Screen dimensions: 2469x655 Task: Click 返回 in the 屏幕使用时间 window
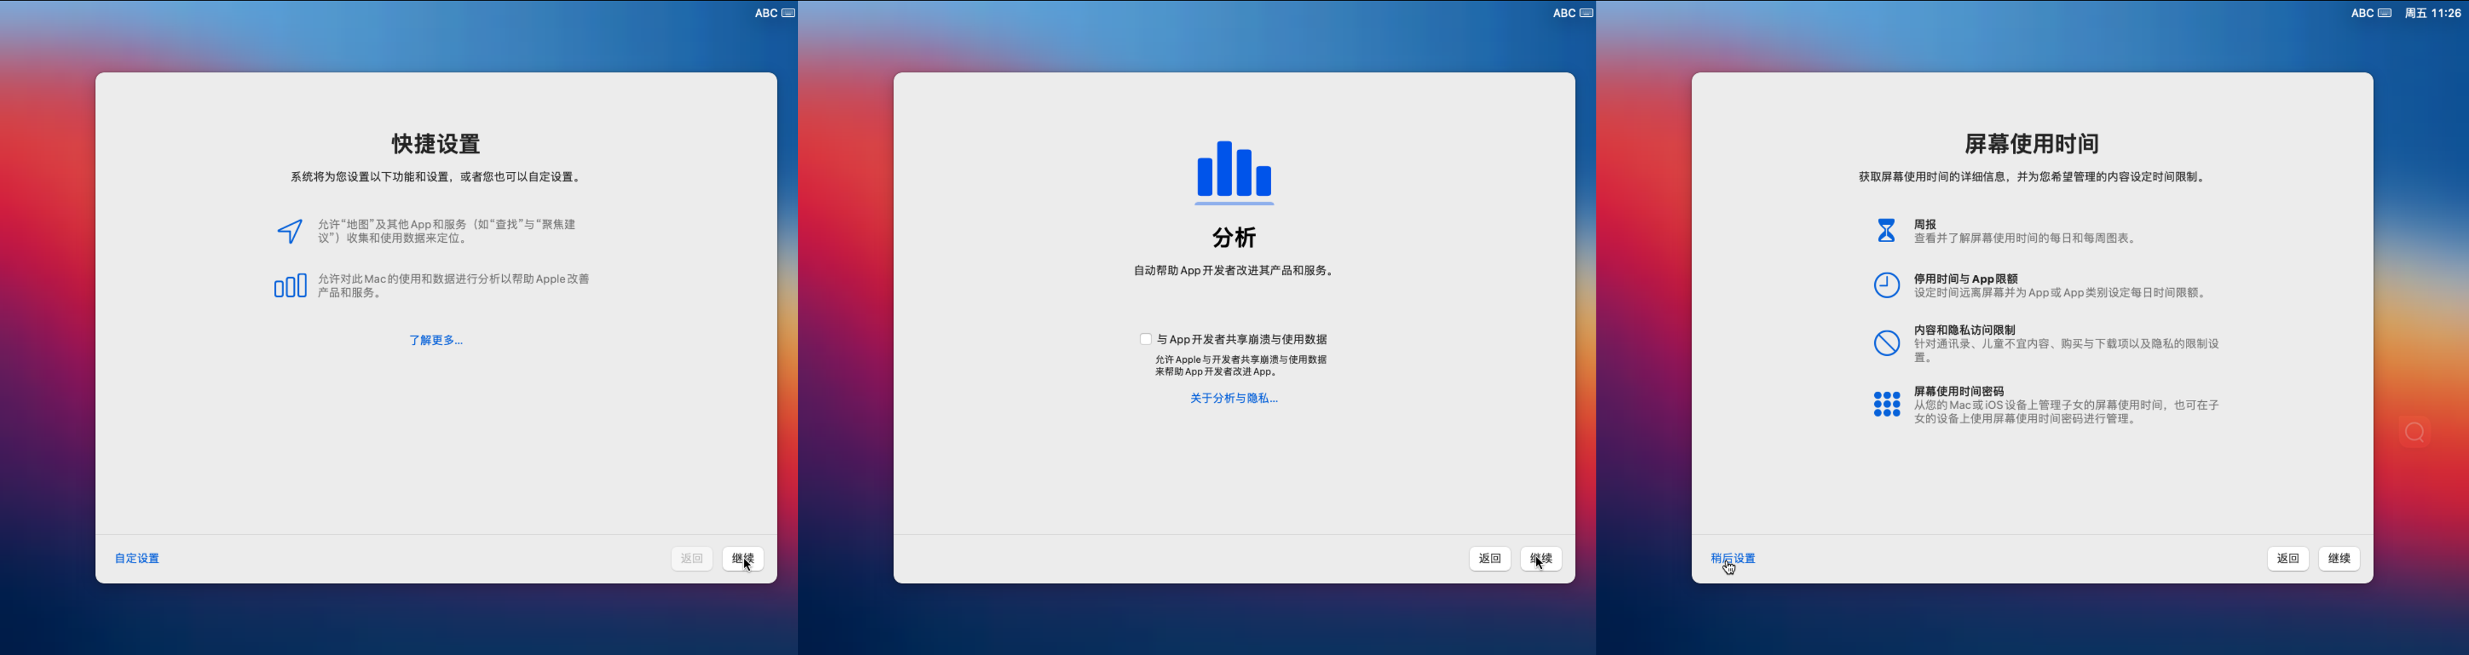(2288, 558)
